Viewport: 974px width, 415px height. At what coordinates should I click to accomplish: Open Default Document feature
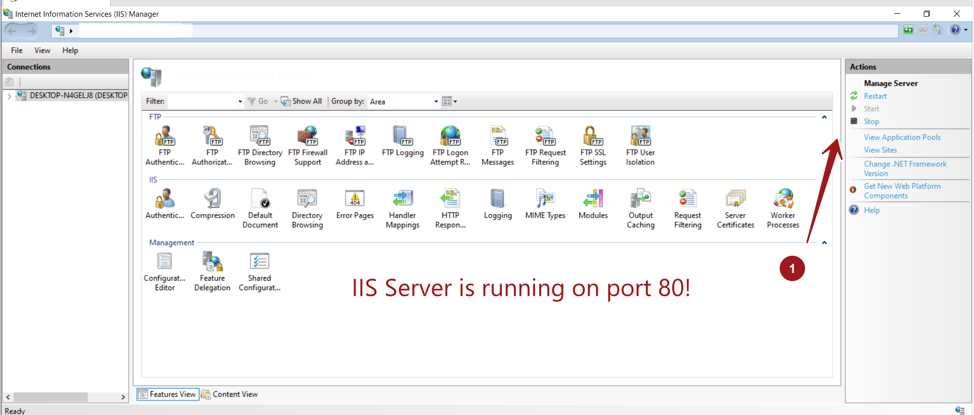pos(260,209)
